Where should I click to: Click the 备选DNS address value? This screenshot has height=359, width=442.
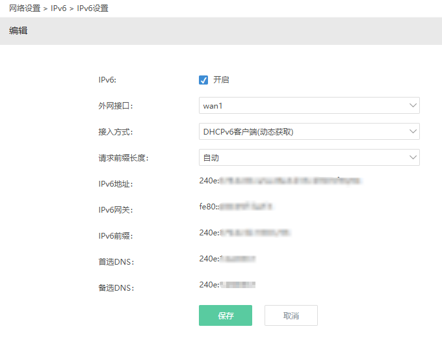227,284
